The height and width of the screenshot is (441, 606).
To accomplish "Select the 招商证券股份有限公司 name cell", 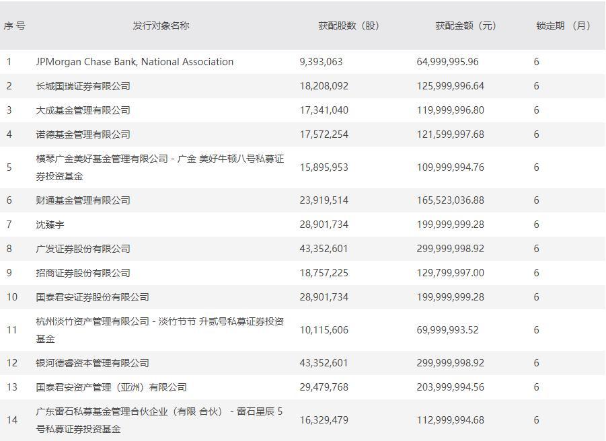I will pos(83,273).
